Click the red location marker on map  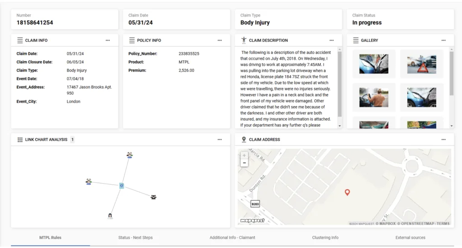pos(347,193)
